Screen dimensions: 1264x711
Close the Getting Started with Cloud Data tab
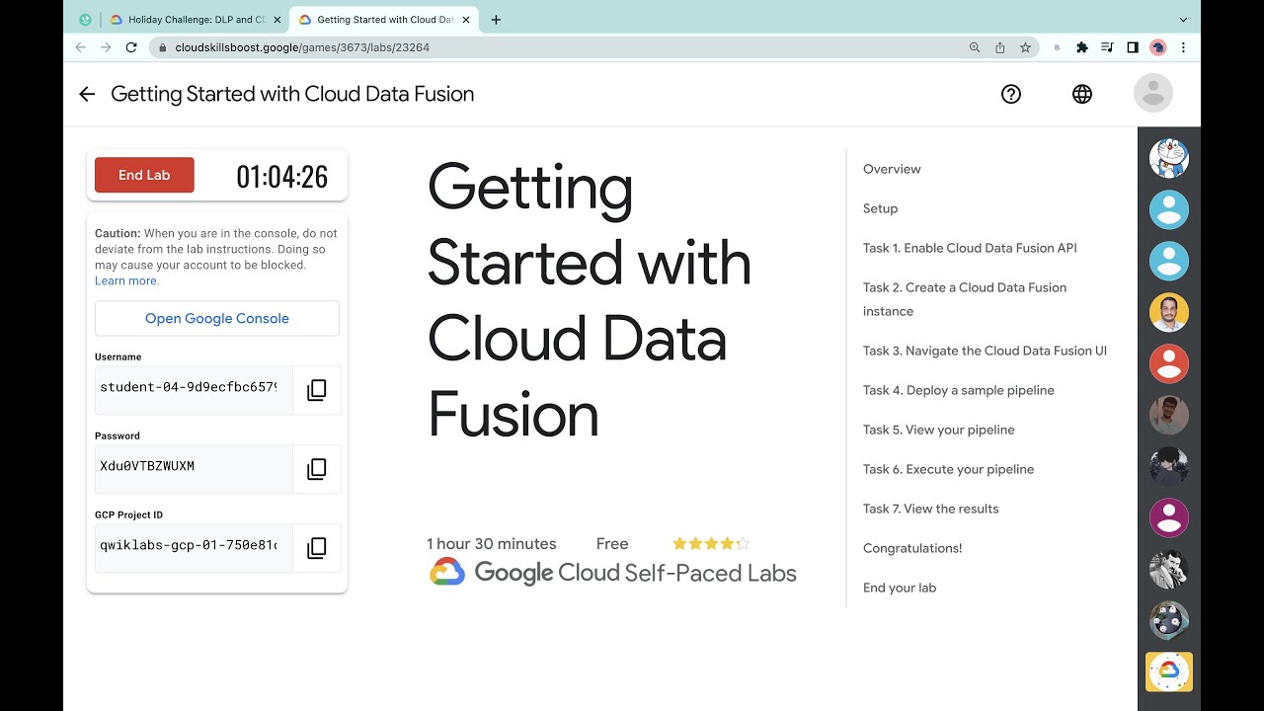465,20
